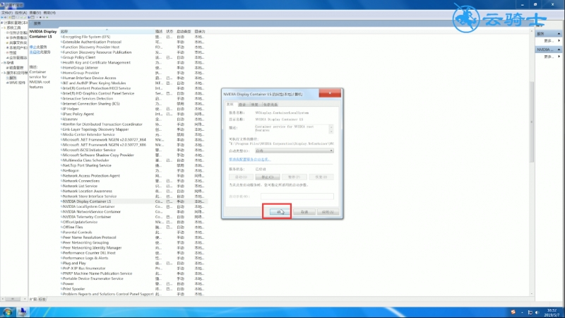Select 服务 in the left tree

13,78
